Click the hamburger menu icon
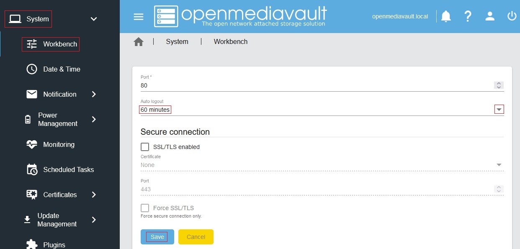Screen dimensions: 520x249 pos(138,17)
